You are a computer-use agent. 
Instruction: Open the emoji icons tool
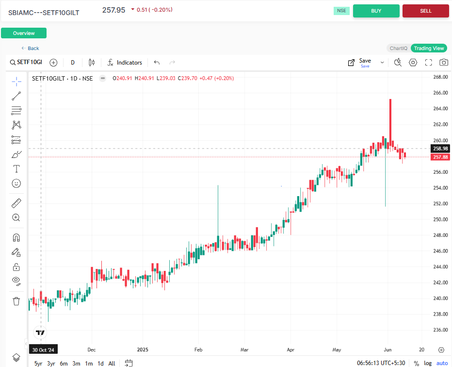16,183
